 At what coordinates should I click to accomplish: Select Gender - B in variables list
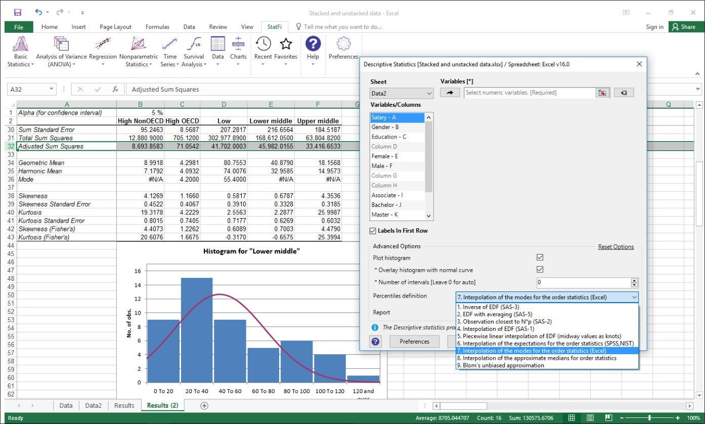[x=398, y=127]
